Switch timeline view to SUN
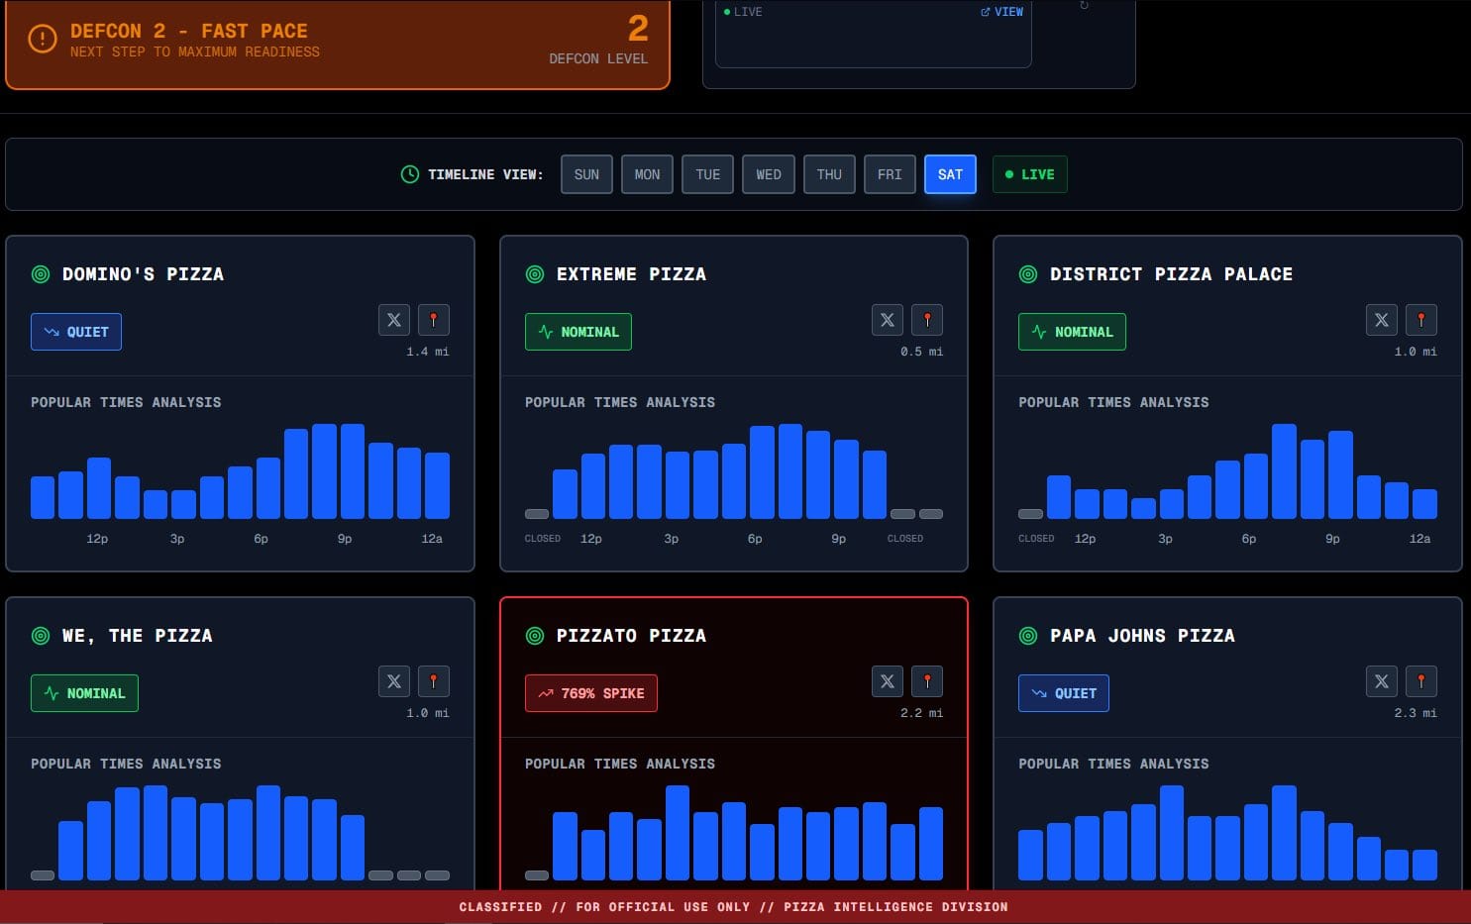 (x=586, y=174)
